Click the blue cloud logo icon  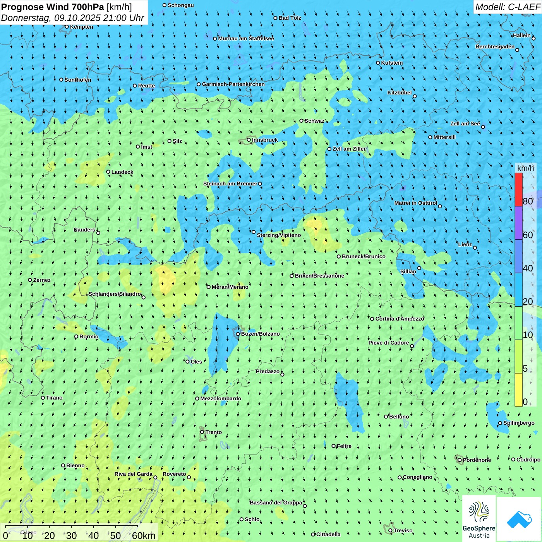pyautogui.click(x=519, y=519)
